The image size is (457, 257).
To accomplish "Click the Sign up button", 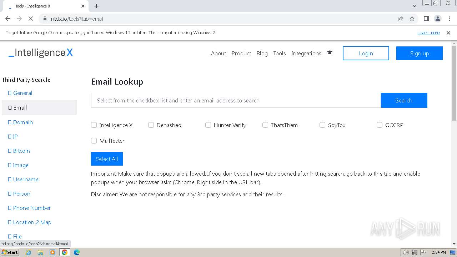I will [x=420, y=53].
